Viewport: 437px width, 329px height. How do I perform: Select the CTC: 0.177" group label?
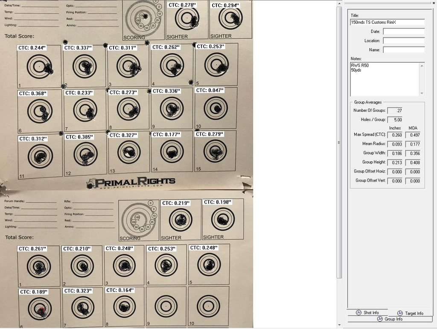coord(166,134)
